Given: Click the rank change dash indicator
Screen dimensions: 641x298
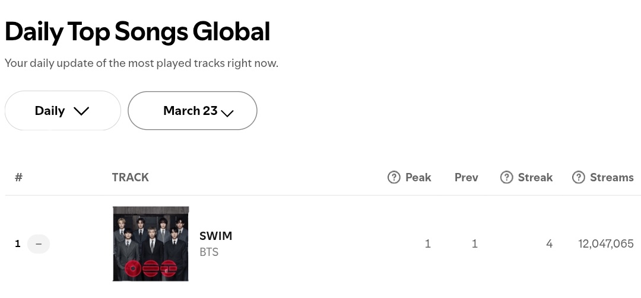Looking at the screenshot, I should (x=39, y=243).
